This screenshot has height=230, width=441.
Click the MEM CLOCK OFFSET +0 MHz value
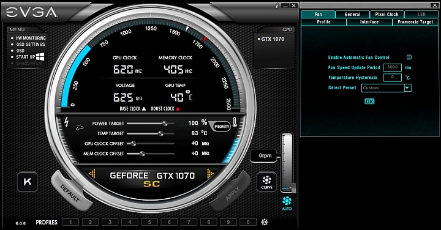200,154
